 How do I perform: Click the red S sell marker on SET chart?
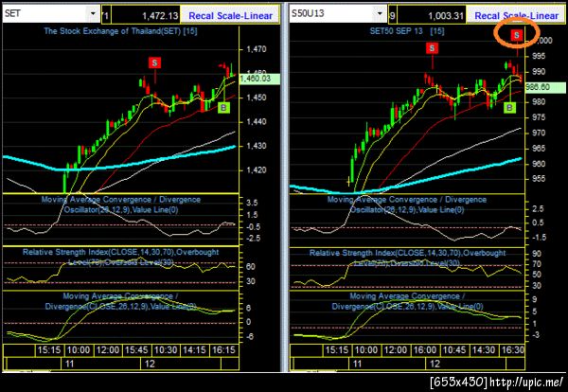coord(154,63)
